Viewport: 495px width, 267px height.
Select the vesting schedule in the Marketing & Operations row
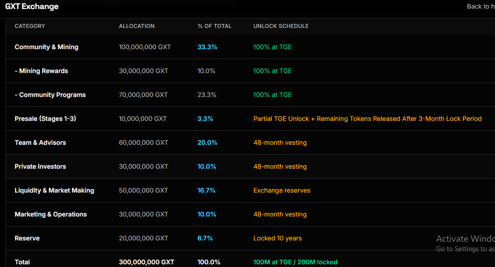280,214
